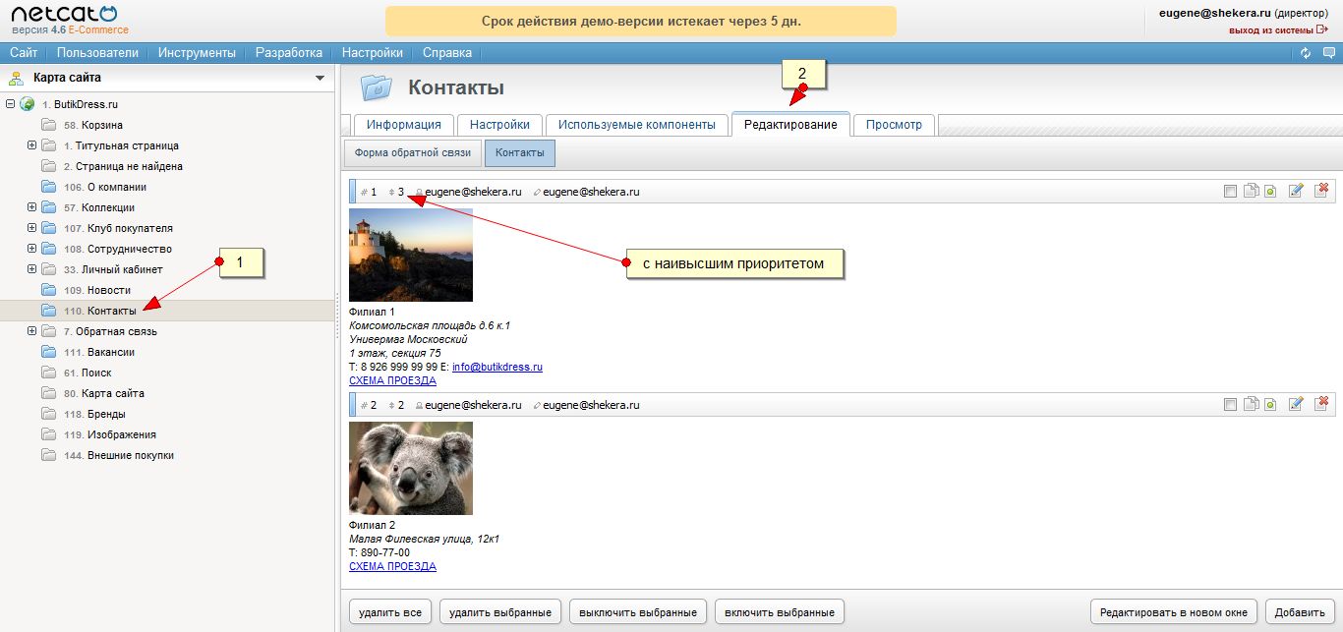Click the priority arrows icon in record 1 header
Viewport: 1343px width, 632px height.
pos(392,192)
